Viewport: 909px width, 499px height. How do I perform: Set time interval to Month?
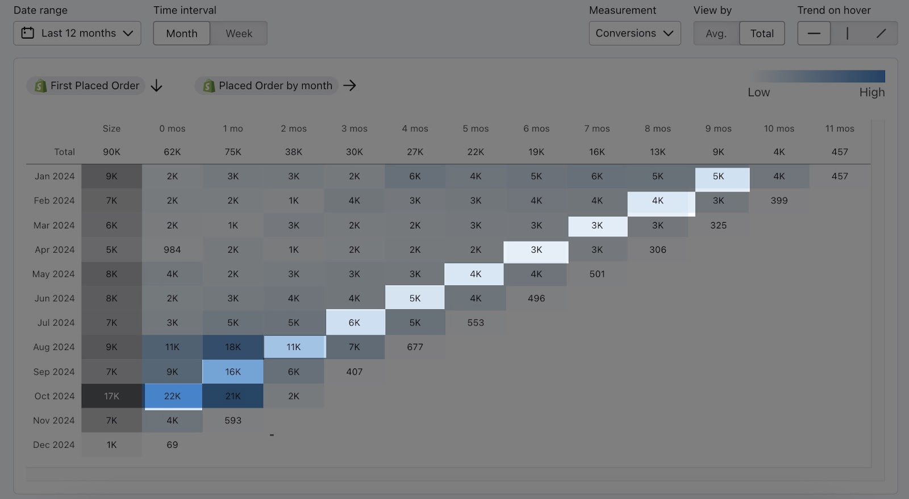[181, 34]
